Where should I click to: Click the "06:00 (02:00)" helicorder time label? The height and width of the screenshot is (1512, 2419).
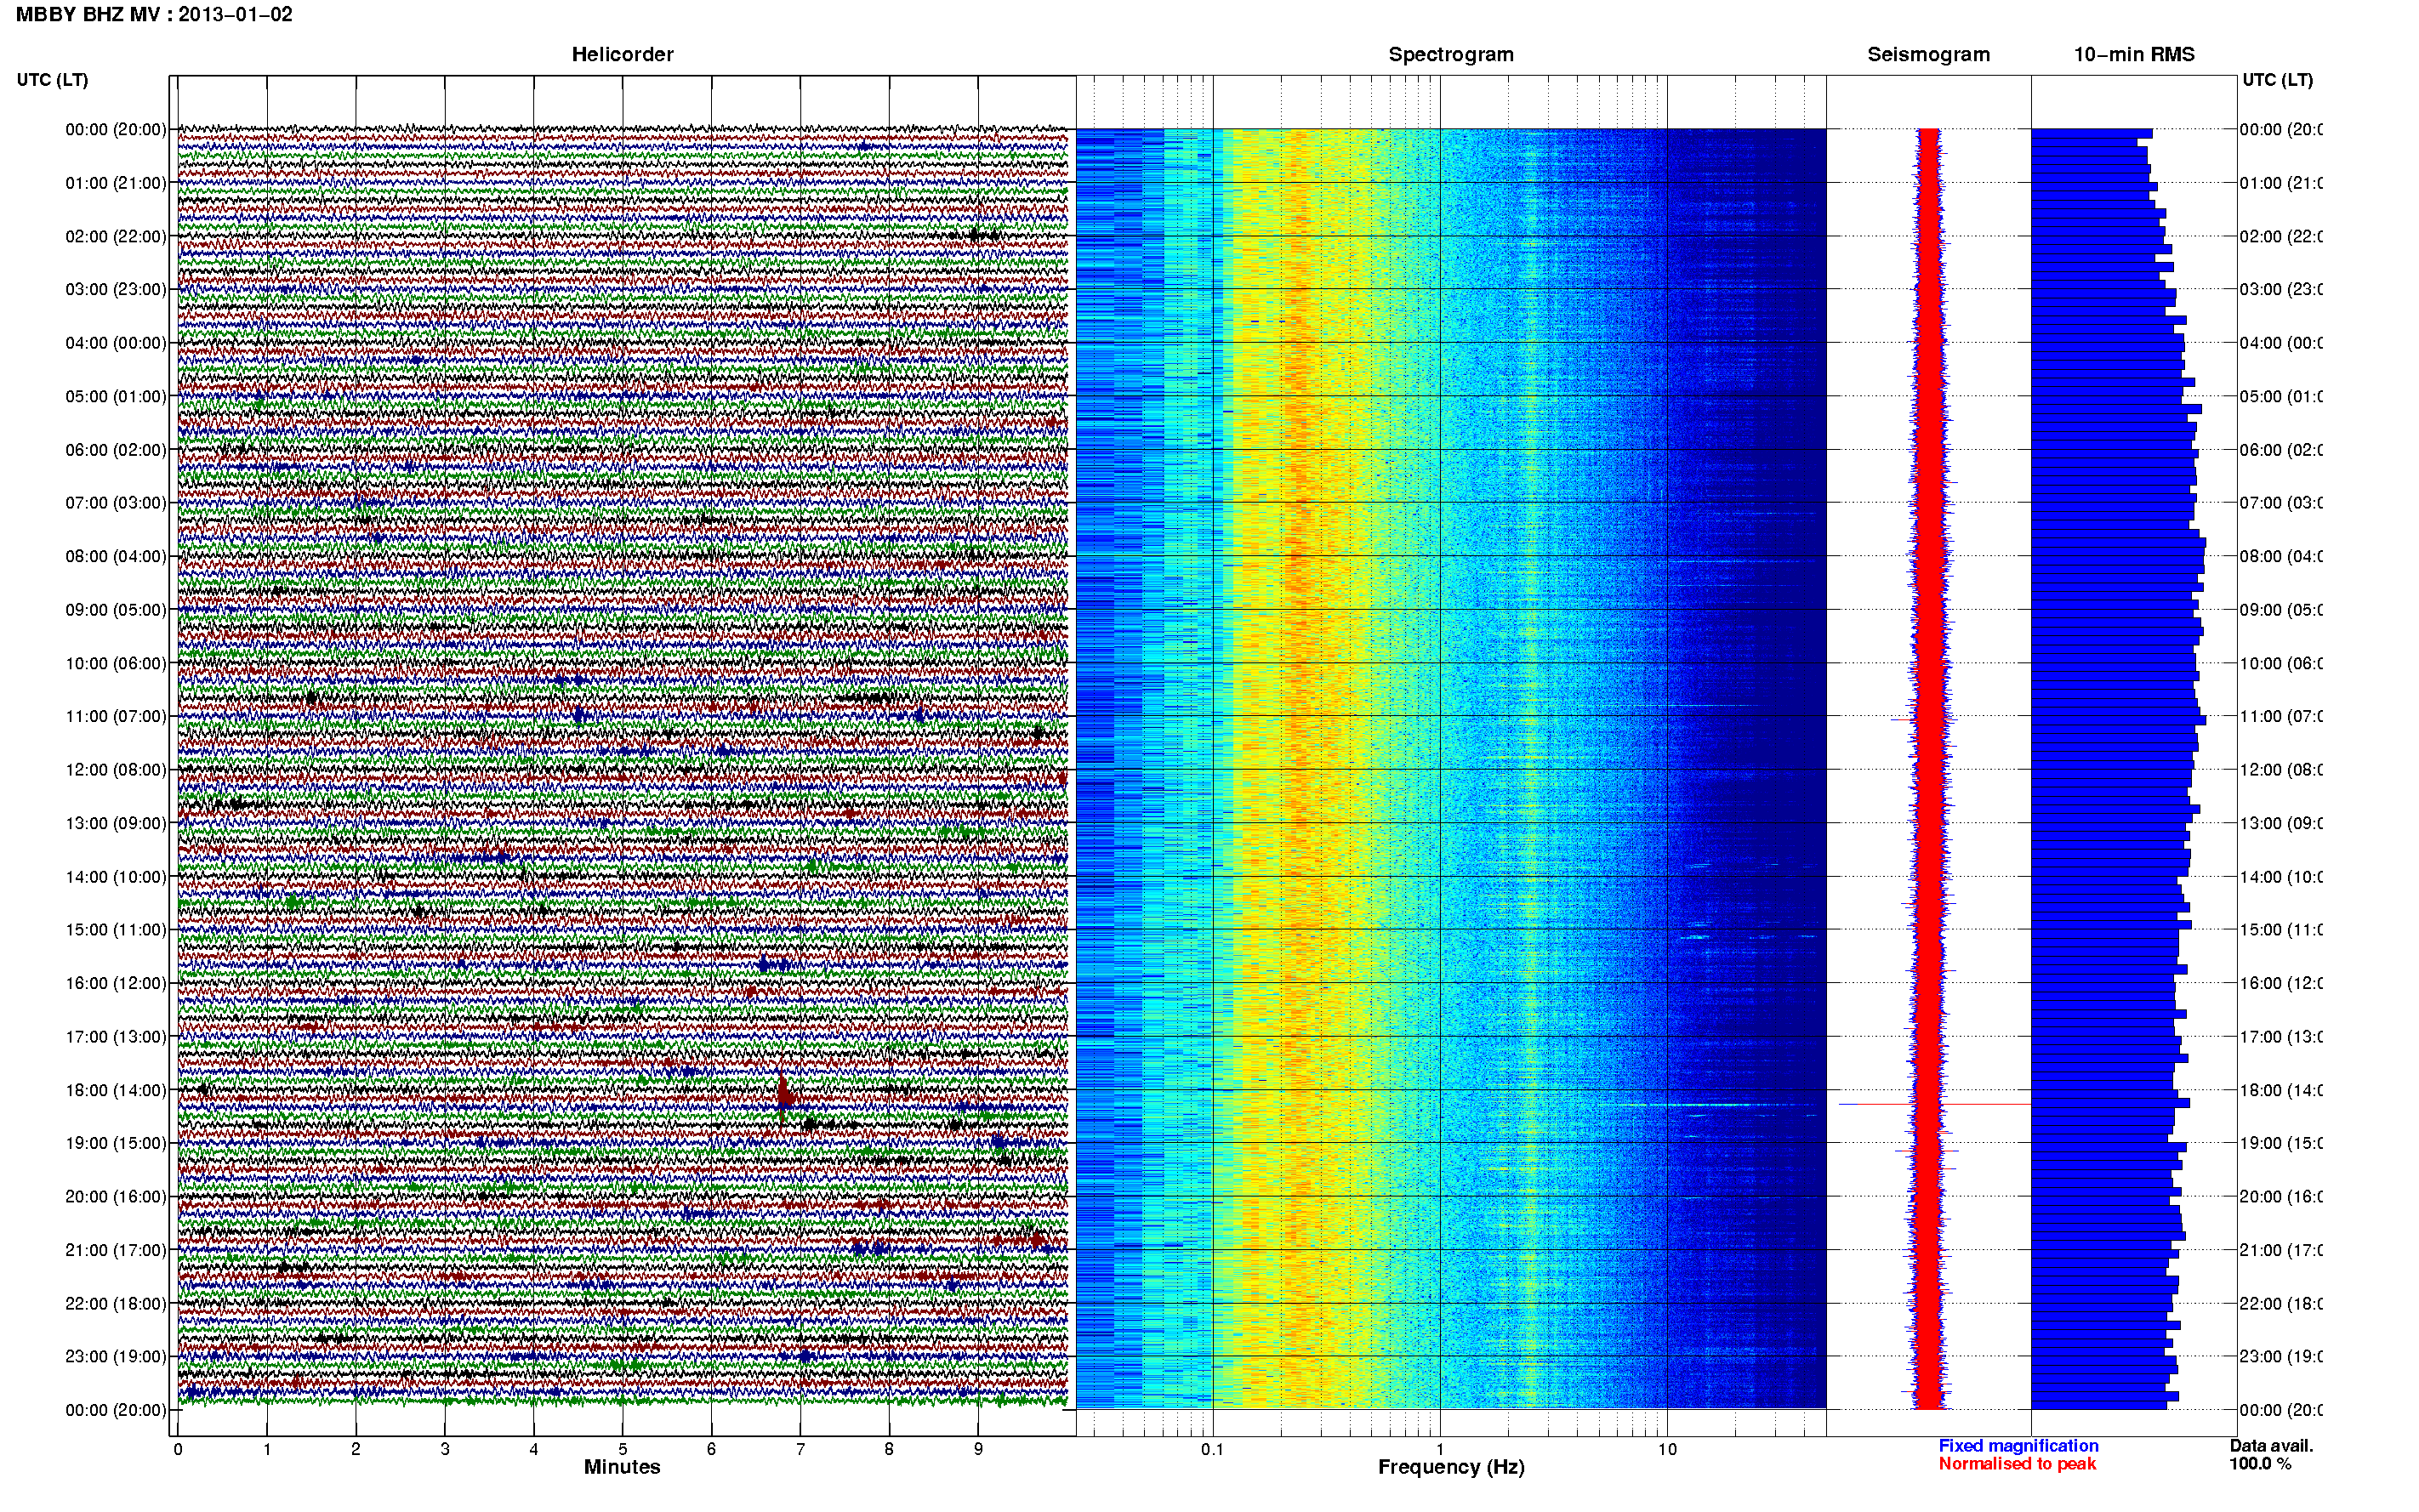pyautogui.click(x=116, y=450)
